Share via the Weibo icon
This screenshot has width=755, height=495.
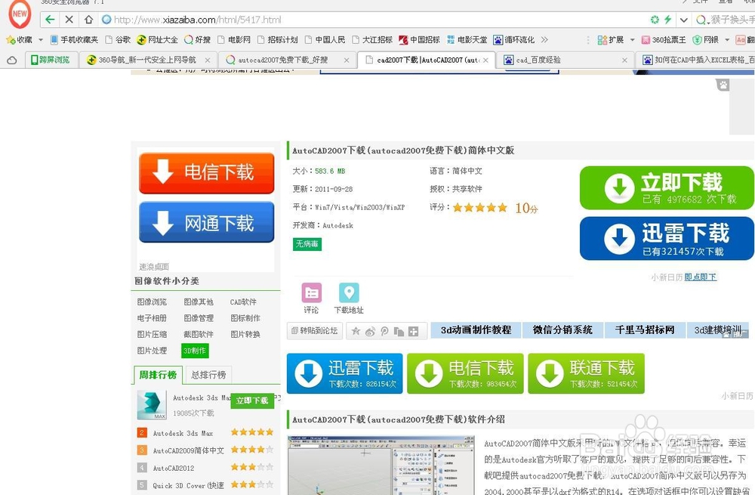[370, 331]
